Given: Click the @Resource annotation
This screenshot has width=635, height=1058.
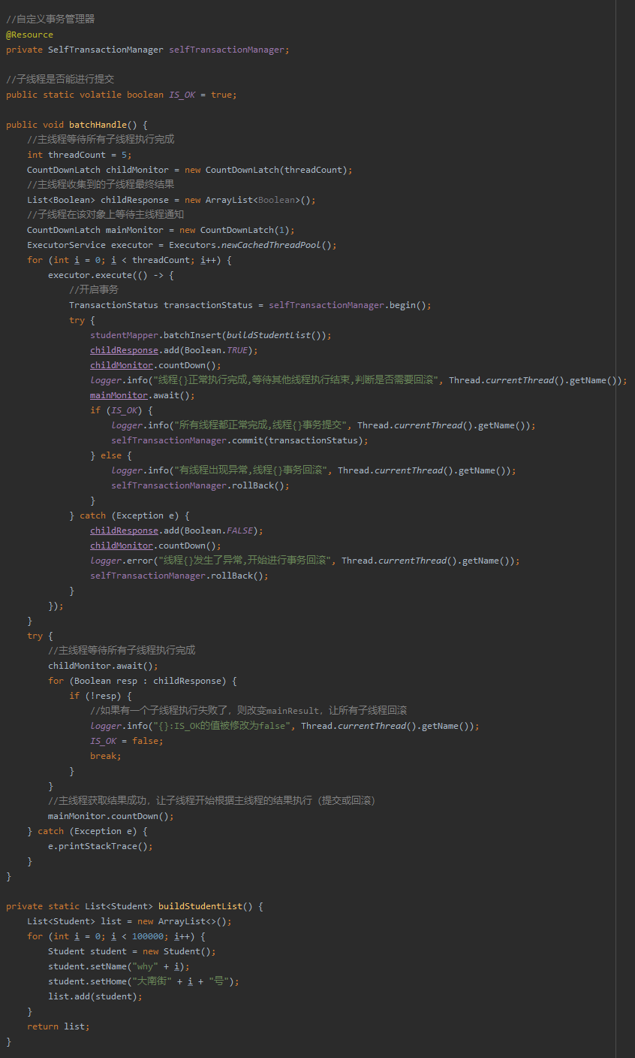Looking at the screenshot, I should click(x=29, y=35).
